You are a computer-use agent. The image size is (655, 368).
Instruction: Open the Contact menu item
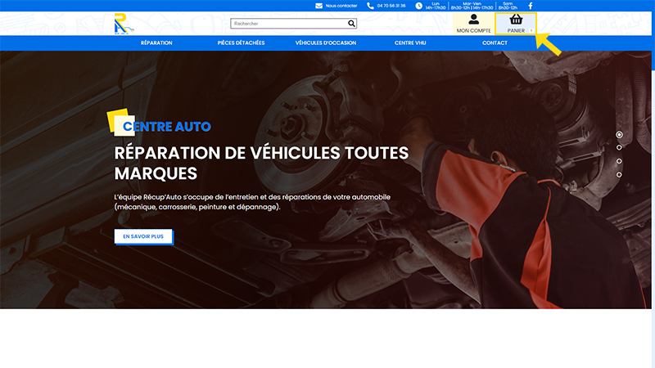(495, 43)
